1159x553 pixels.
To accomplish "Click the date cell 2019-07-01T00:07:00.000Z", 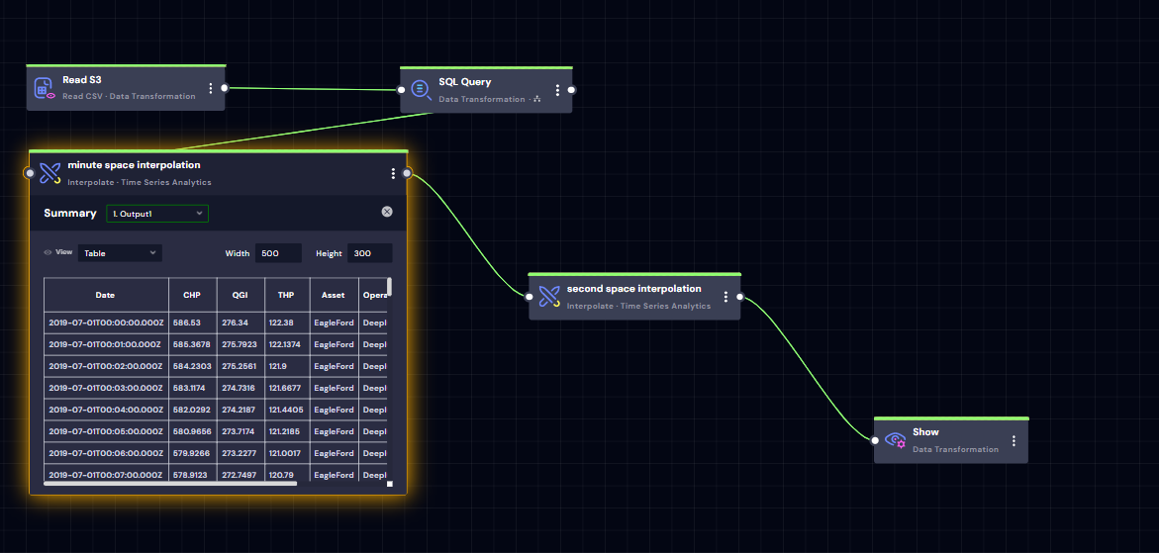I will (107, 475).
